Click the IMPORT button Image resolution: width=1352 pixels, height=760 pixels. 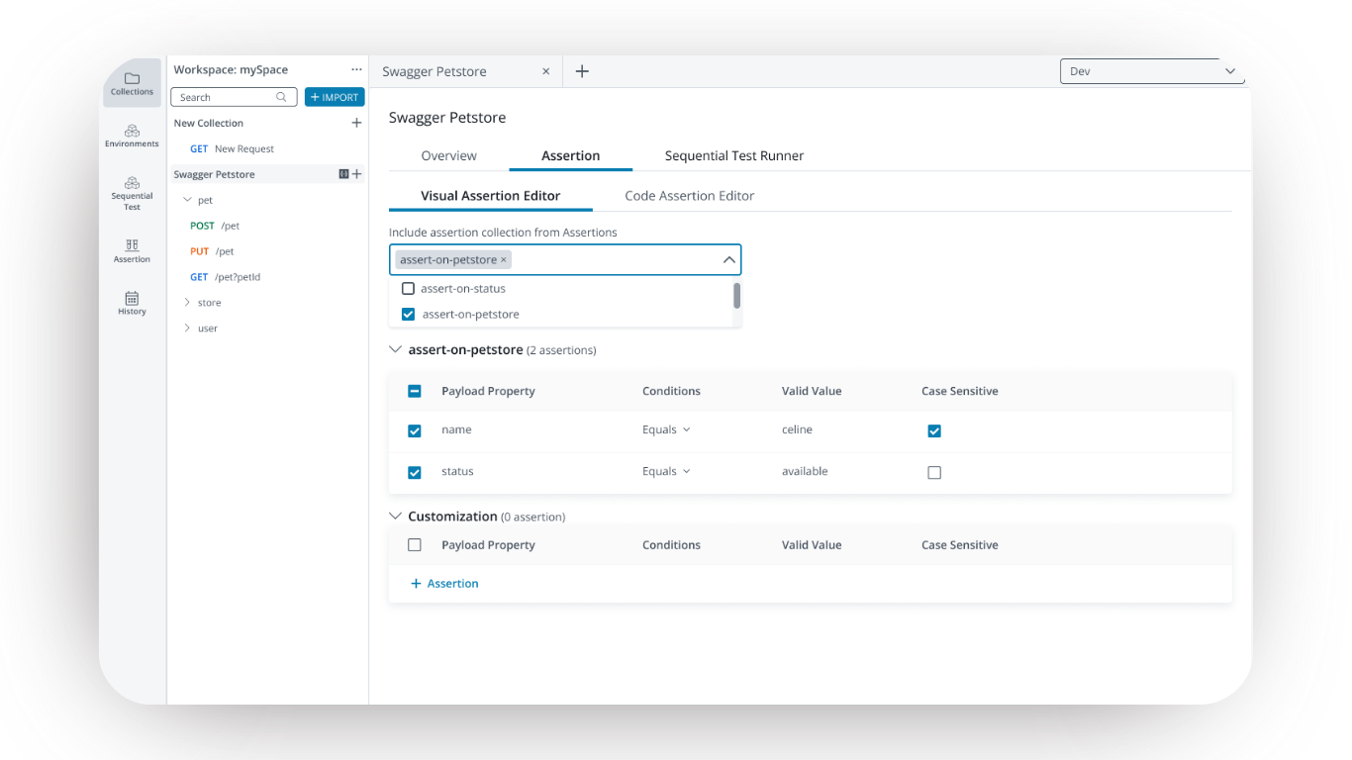tap(335, 97)
